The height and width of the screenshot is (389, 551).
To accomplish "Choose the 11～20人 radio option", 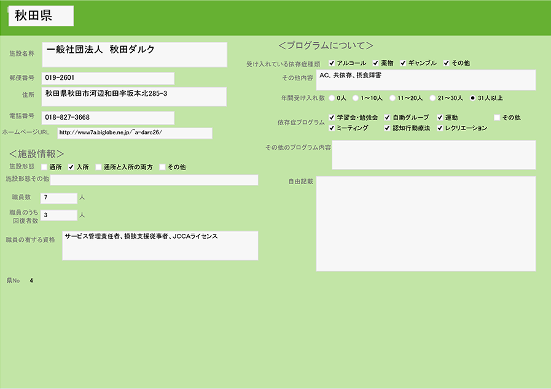I will (392, 98).
